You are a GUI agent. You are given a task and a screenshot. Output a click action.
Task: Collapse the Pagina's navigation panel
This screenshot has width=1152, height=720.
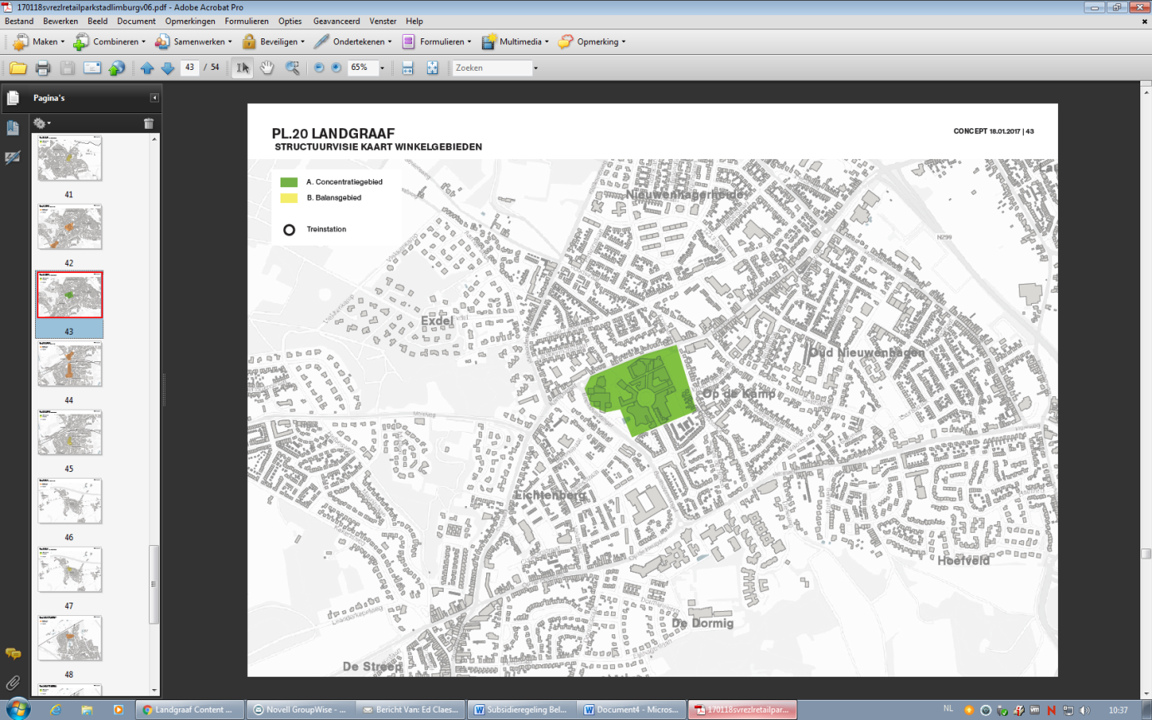point(154,98)
